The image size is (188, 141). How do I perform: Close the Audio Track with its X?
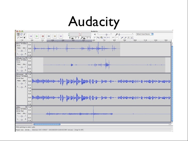pyautogui.click(x=17, y=58)
